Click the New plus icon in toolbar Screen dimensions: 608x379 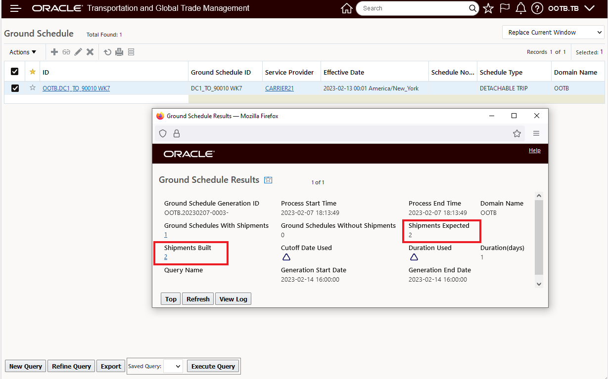click(54, 52)
